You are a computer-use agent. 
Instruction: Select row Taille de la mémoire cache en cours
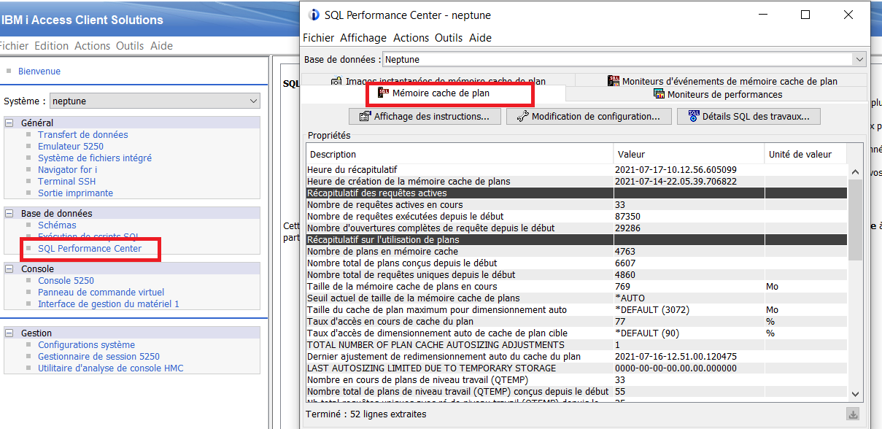point(576,286)
